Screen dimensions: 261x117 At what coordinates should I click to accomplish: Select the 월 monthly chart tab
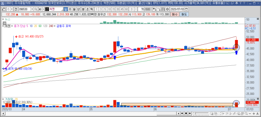click(x=74, y=9)
